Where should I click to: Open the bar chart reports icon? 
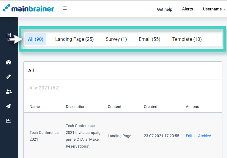point(8,120)
